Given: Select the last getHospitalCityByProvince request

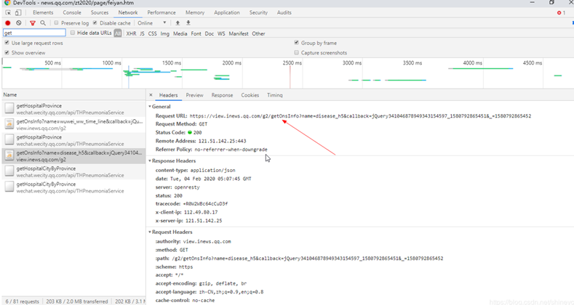Looking at the screenshot, I should coord(73,187).
